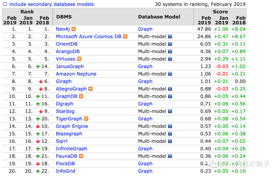Open the Microsoft Azure Cosmos DB link
Image resolution: width=279 pixels, height=176 pixels.
89,36
